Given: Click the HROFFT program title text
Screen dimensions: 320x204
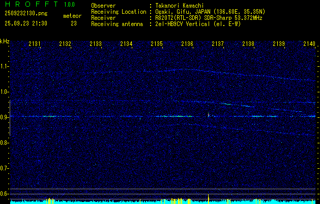Looking at the screenshot, I should (31, 5).
